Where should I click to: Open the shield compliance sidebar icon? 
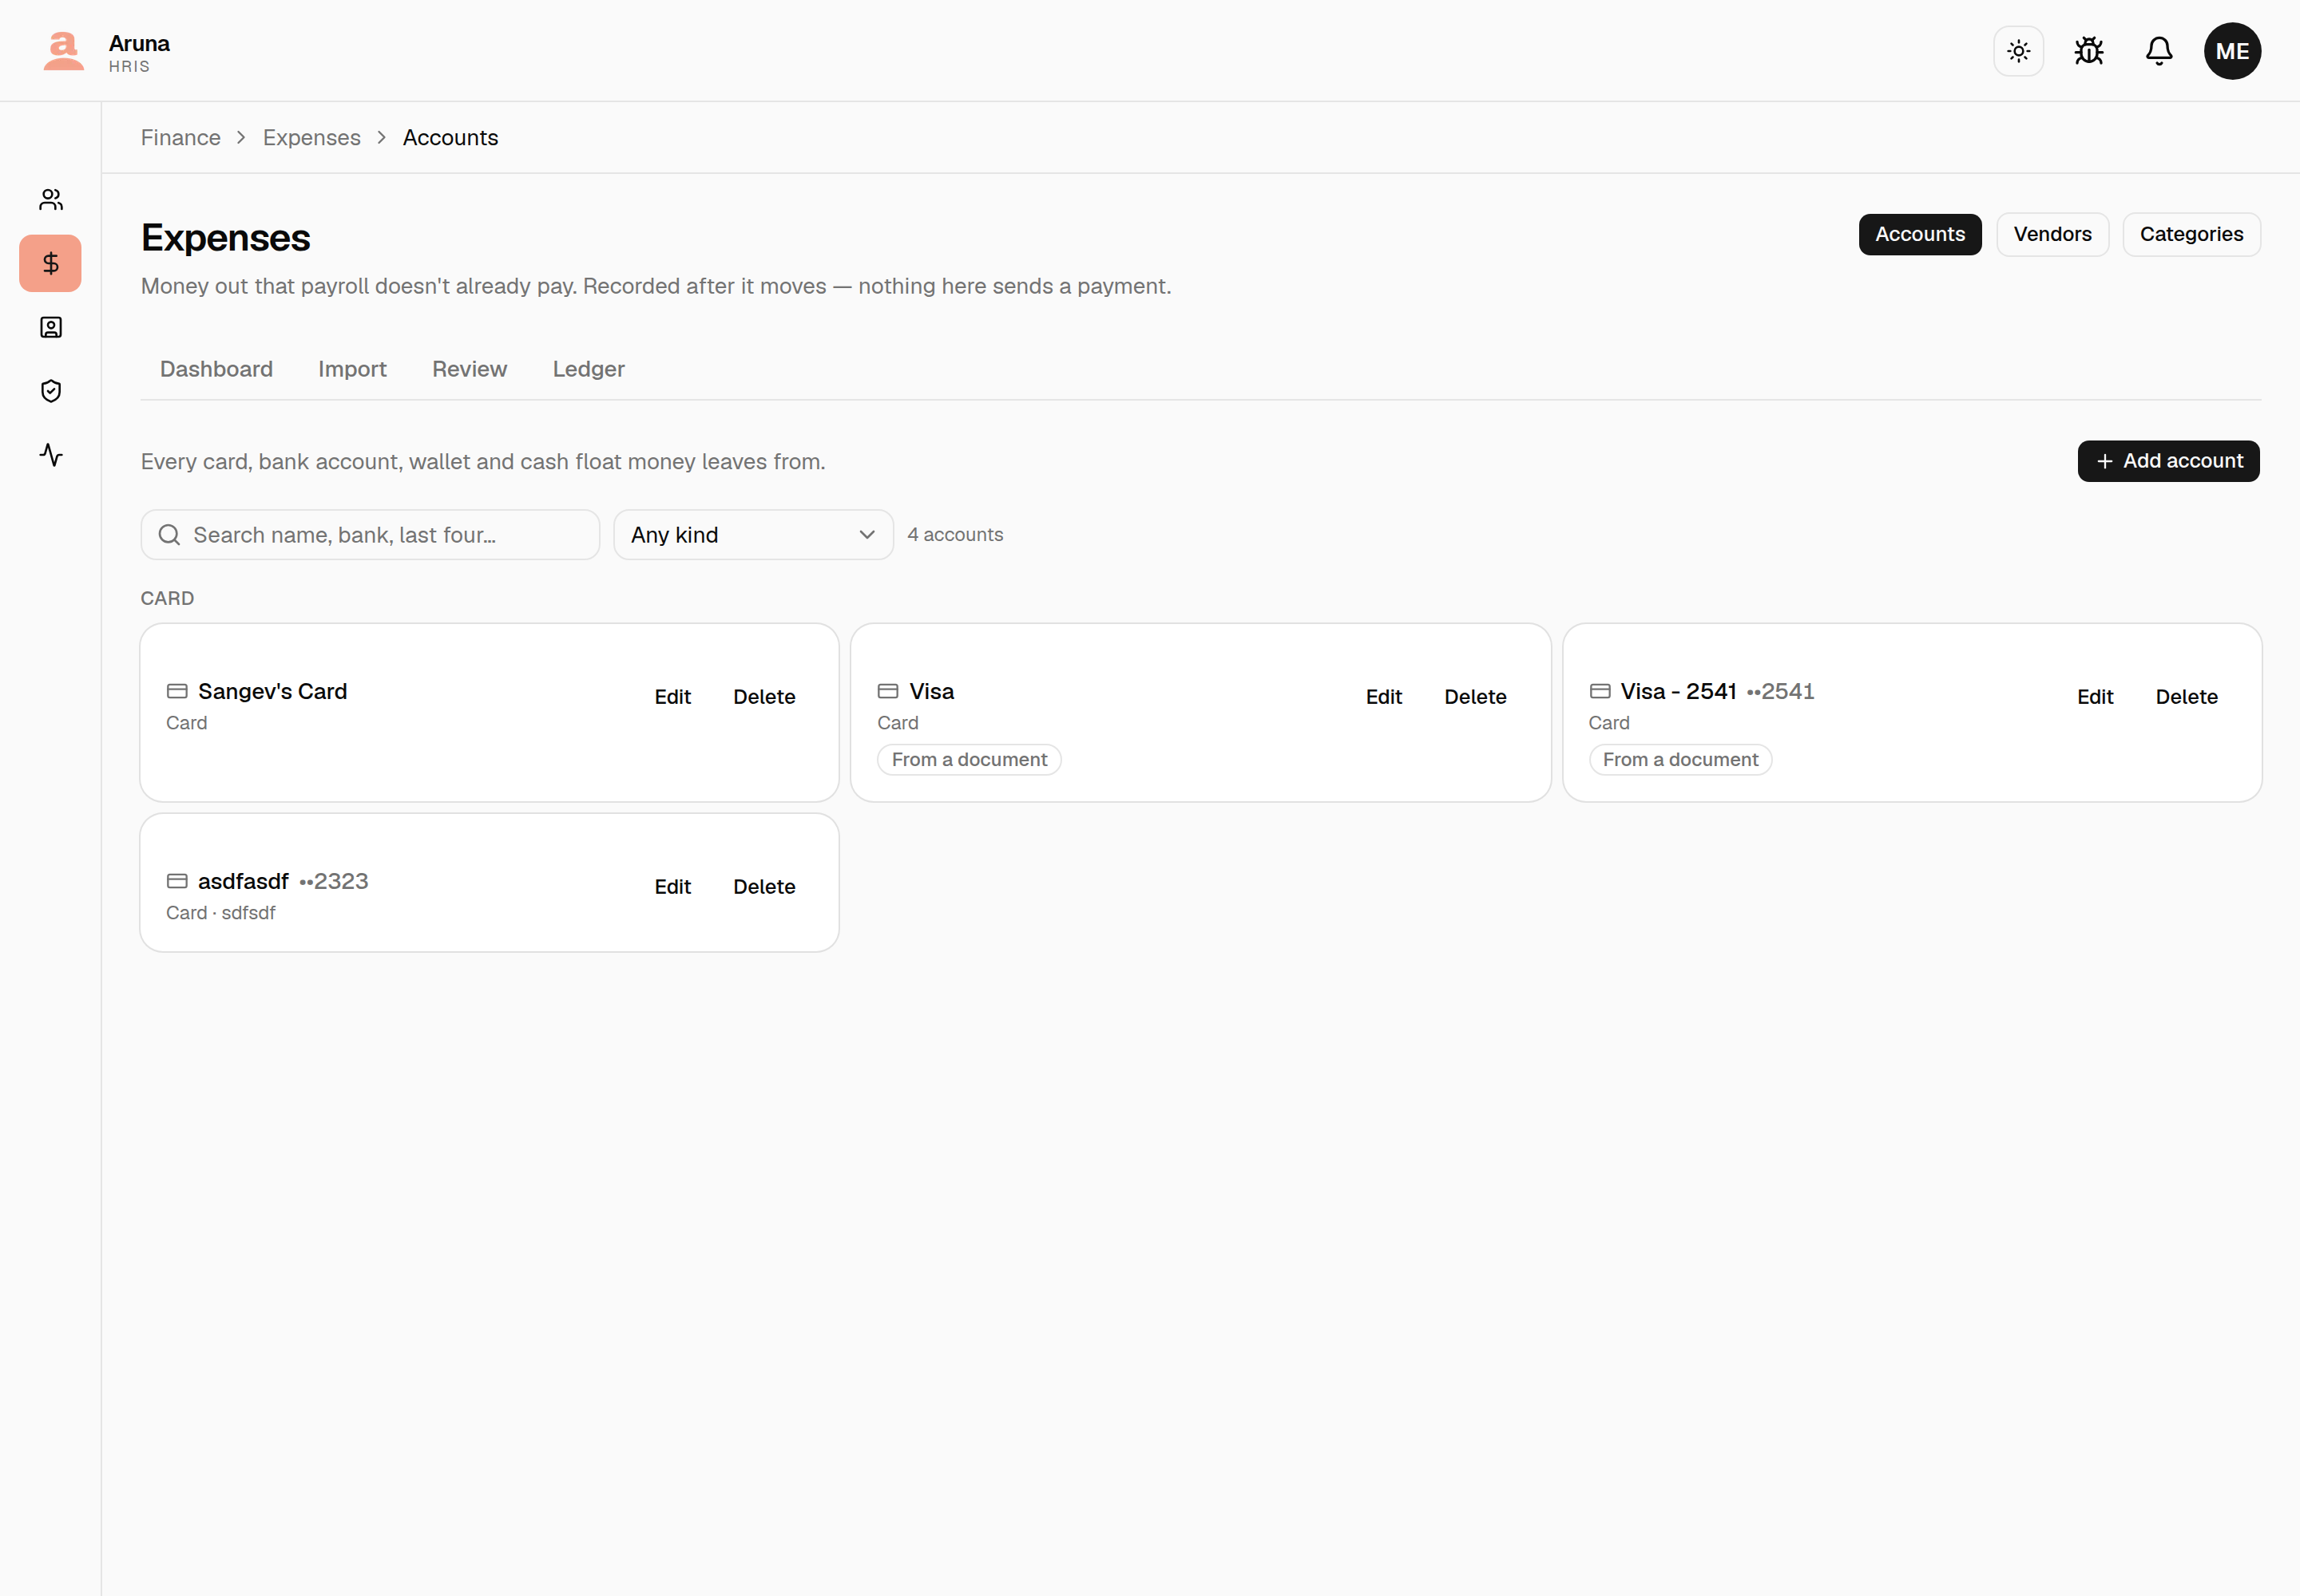tap(51, 391)
